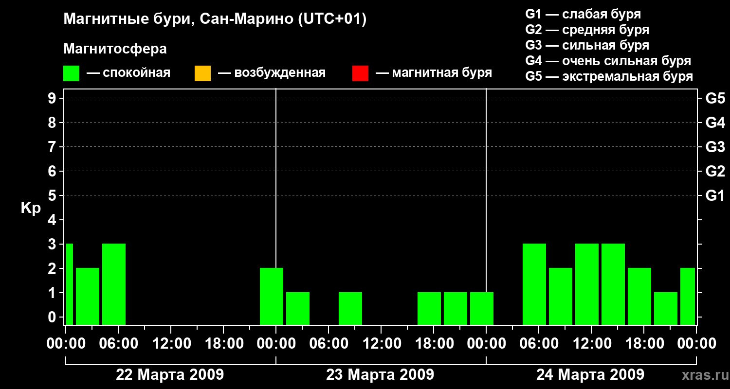Click the '06:00' time label for 24 Марта
This screenshot has height=389, width=730.
539,344
